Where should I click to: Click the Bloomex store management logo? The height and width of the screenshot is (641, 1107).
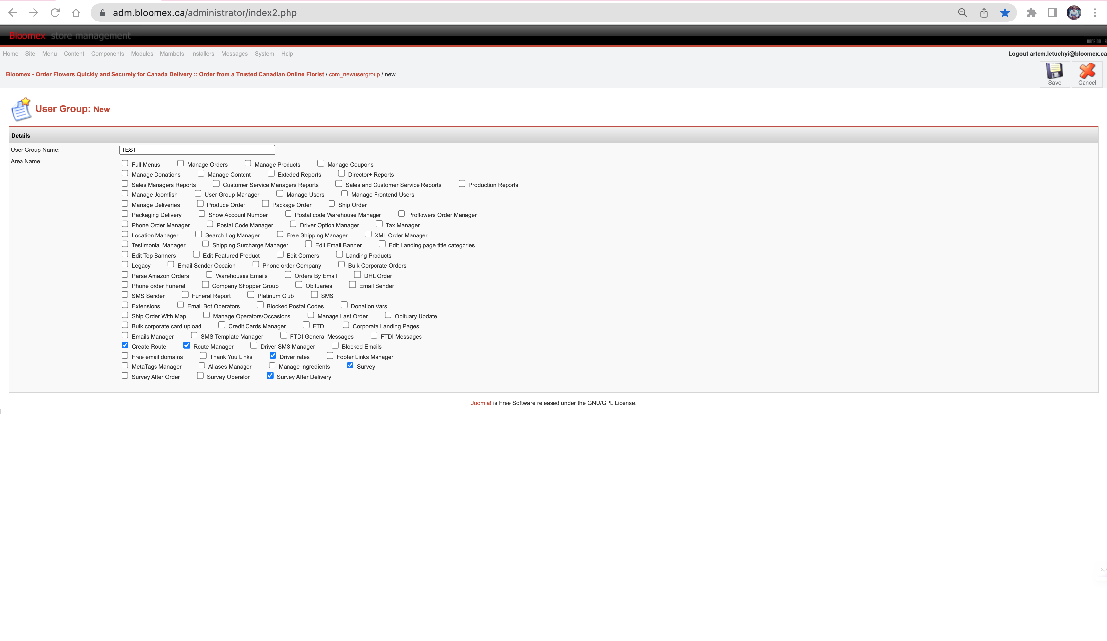[x=70, y=36]
